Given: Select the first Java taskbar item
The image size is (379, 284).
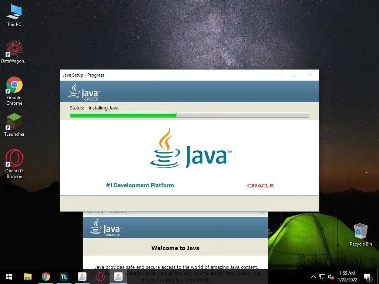Looking at the screenshot, I should [82, 277].
